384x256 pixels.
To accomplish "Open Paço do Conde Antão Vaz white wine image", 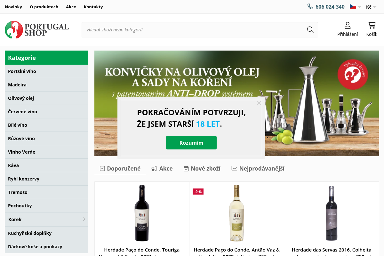I will (x=236, y=213).
